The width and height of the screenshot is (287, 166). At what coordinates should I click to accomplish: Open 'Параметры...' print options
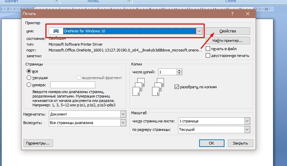tap(38, 143)
